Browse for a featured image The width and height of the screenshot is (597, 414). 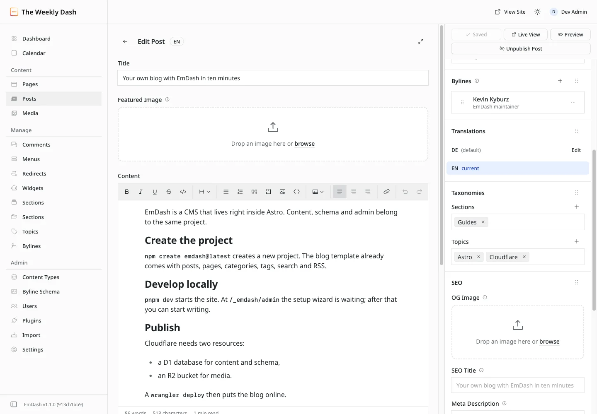click(x=305, y=144)
